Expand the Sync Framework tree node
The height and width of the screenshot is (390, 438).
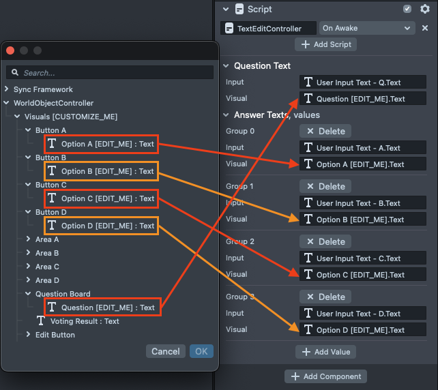tap(8, 89)
